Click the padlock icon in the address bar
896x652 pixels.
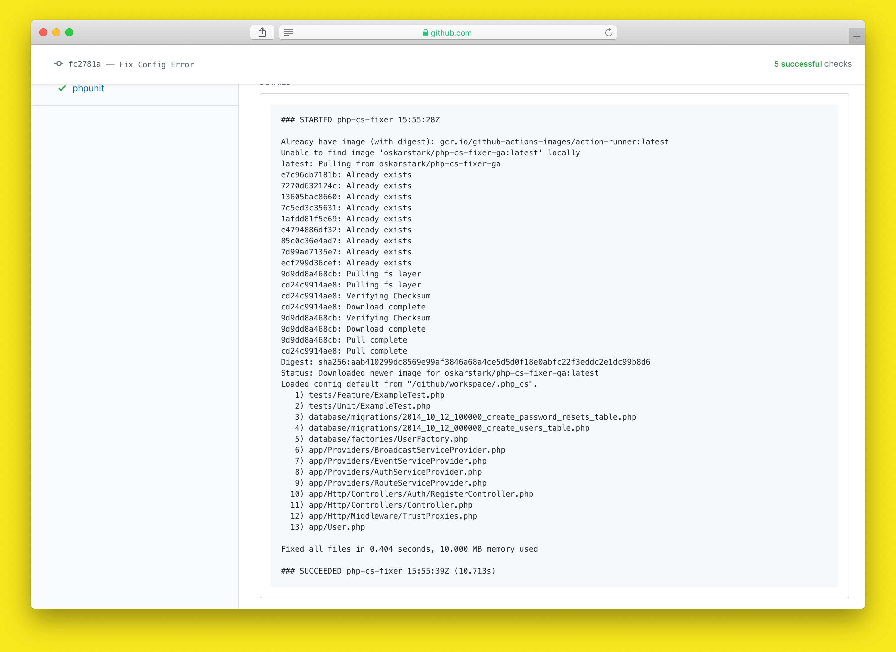(425, 33)
